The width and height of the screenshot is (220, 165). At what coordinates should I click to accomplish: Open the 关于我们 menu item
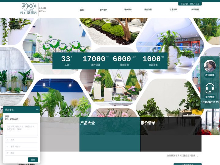coord(195,9)
